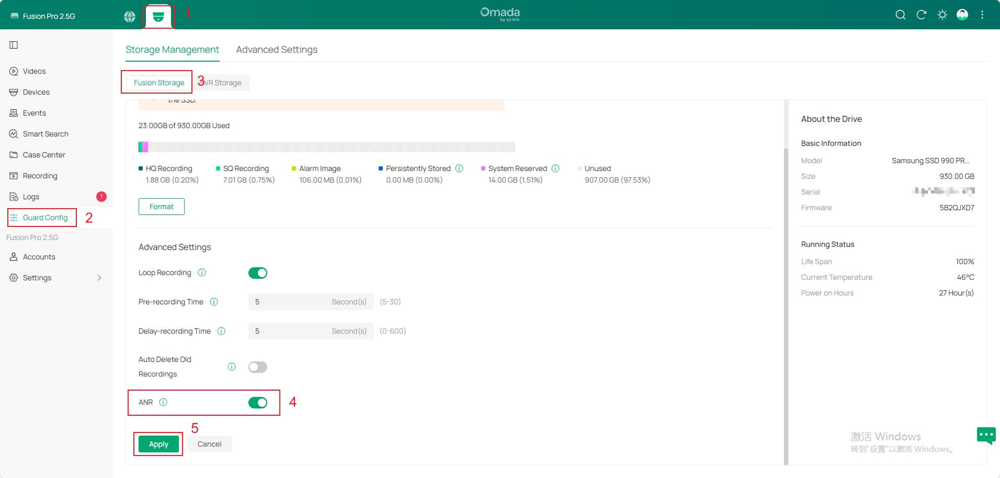Click the model 'Samsung SSD 990 PR...' text
Viewport: 1000px width, 478px height.
930,161
